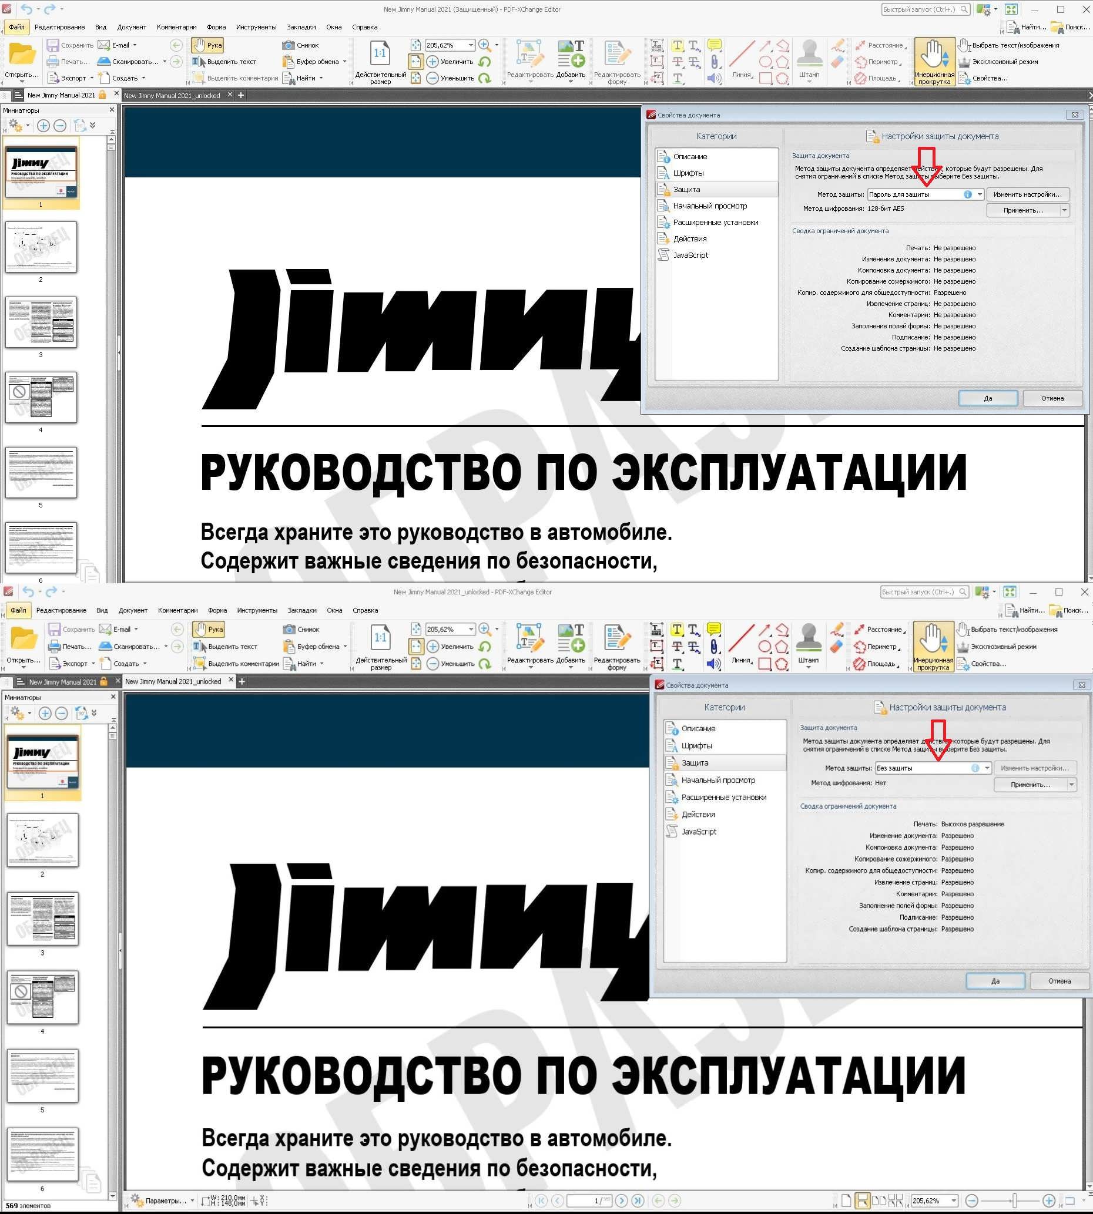Open the status bar zoom percentage dropdown
Image resolution: width=1093 pixels, height=1214 pixels.
(x=954, y=1200)
